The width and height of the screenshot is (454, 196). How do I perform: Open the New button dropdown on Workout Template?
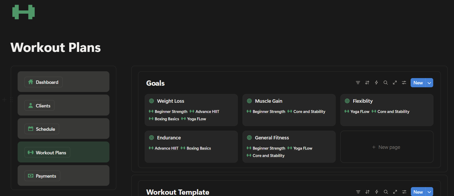430,192
